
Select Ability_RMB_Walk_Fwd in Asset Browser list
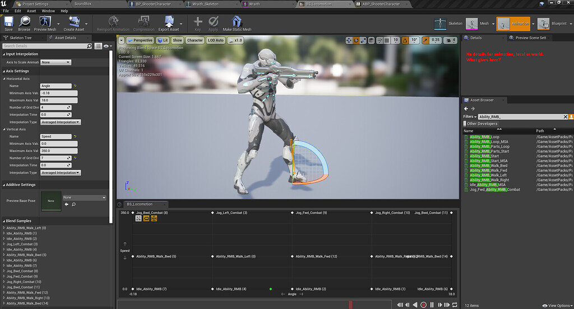(x=488, y=170)
